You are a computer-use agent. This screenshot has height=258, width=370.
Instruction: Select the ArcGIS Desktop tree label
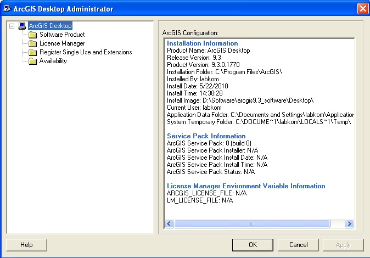point(50,26)
